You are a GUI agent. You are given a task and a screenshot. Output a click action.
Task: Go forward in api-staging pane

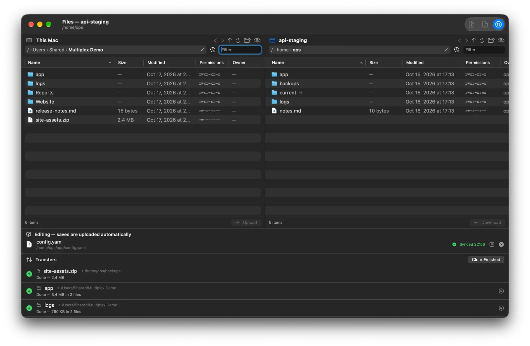coord(466,40)
